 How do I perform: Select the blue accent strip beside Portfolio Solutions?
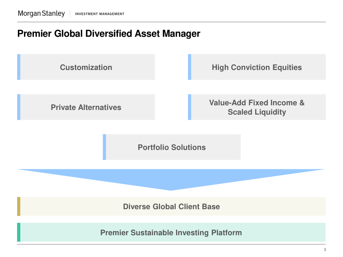(x=104, y=147)
